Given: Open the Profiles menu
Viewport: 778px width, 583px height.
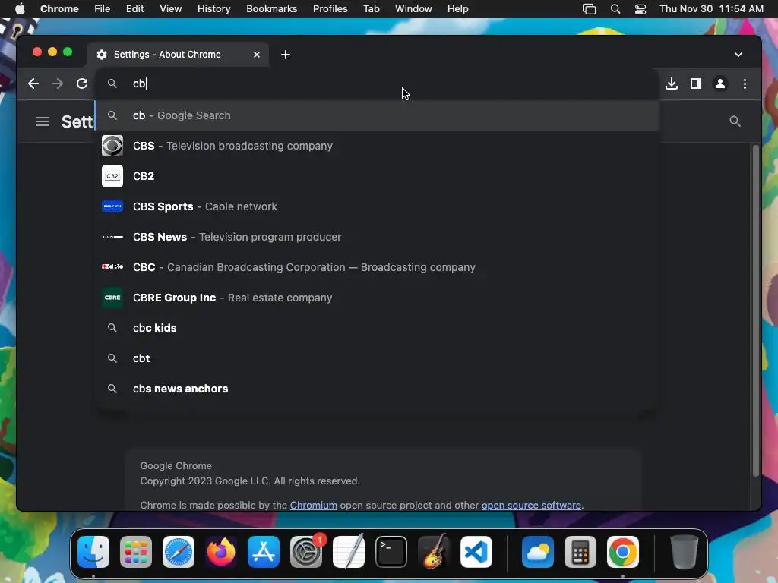Looking at the screenshot, I should (x=330, y=8).
